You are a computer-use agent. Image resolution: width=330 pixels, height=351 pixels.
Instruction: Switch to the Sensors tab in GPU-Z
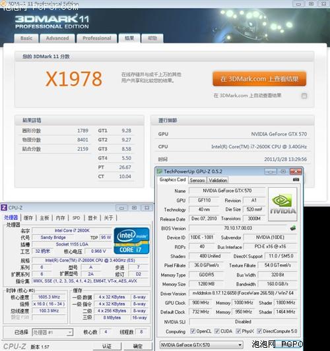[x=197, y=180]
